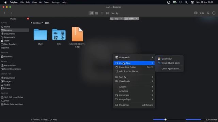The image size is (218, 122).
Task: Go back with the toolbar back arrow
Action: pyautogui.click(x=4, y=13)
